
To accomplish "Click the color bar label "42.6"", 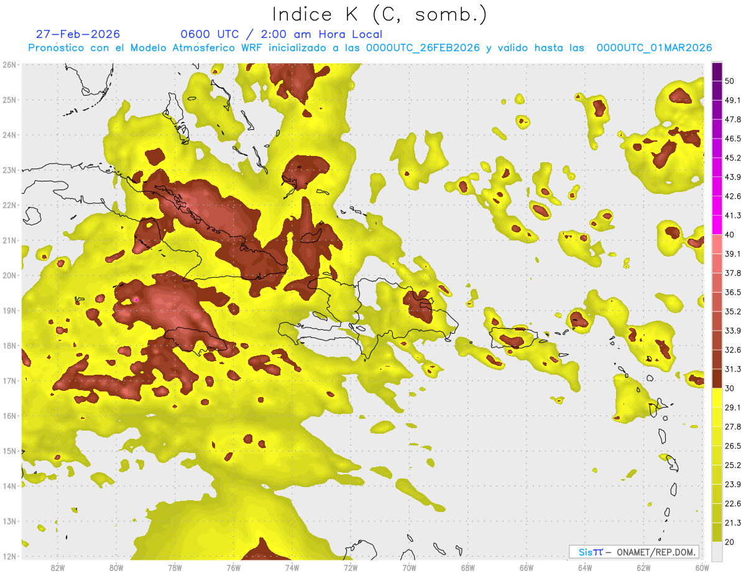I will [732, 196].
